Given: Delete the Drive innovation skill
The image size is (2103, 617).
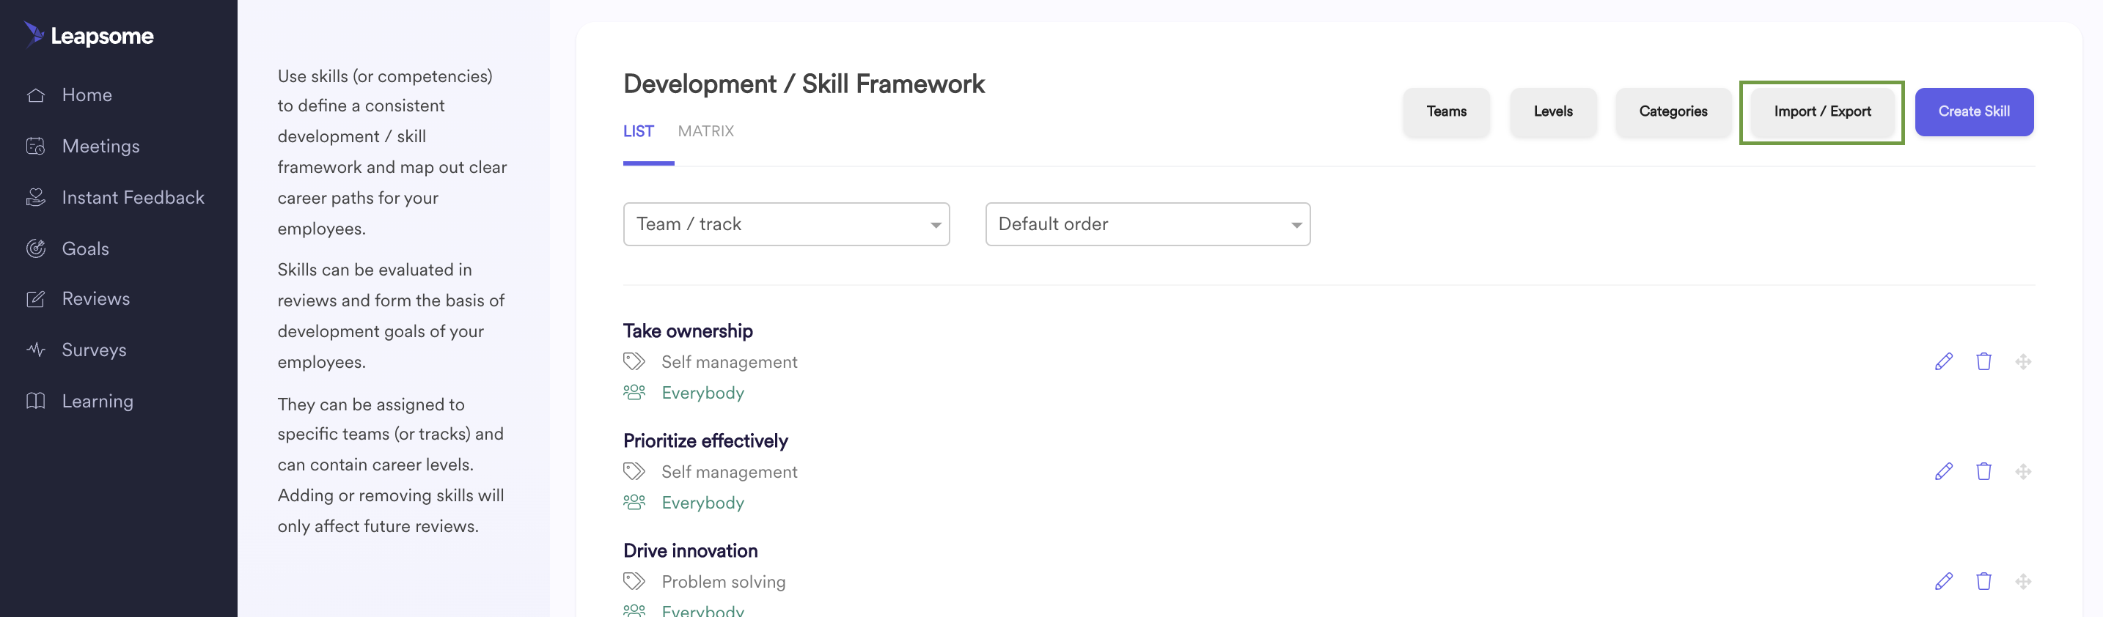Looking at the screenshot, I should tap(1983, 581).
